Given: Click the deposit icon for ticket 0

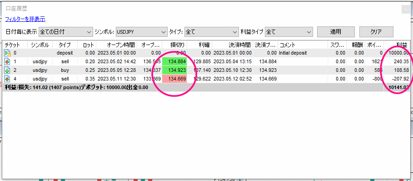Looking at the screenshot, I should click(x=7, y=53).
